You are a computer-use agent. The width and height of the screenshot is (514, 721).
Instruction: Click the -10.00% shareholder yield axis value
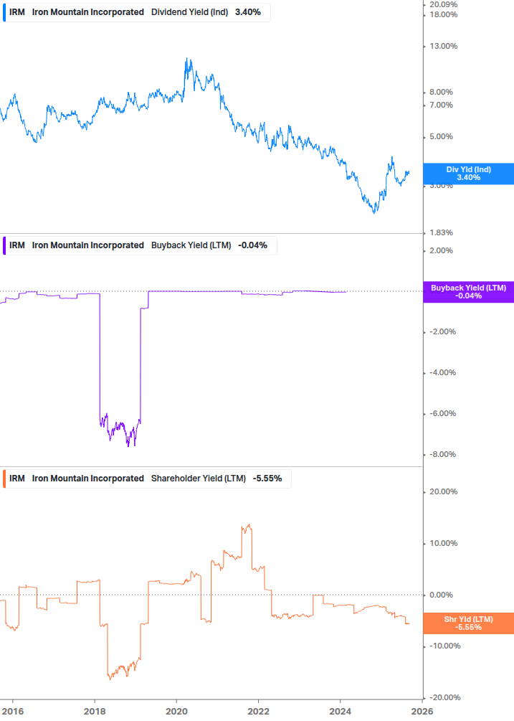point(444,646)
